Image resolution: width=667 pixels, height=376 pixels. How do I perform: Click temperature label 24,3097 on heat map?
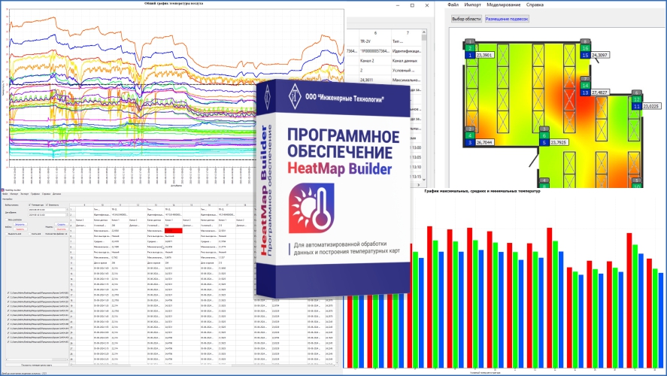click(600, 56)
